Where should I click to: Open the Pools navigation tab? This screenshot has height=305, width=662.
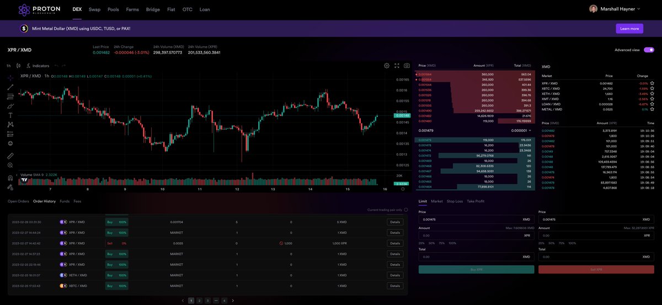113,9
